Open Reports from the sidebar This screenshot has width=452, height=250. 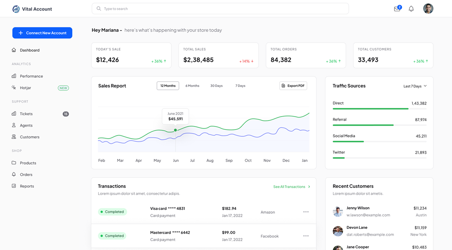point(27,186)
